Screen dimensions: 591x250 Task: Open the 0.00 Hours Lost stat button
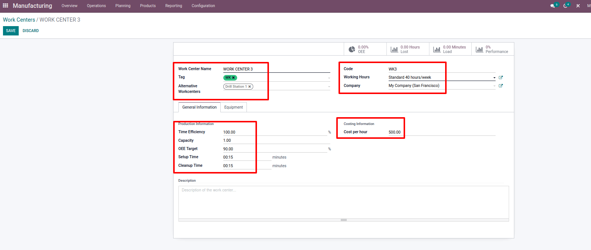click(x=408, y=49)
